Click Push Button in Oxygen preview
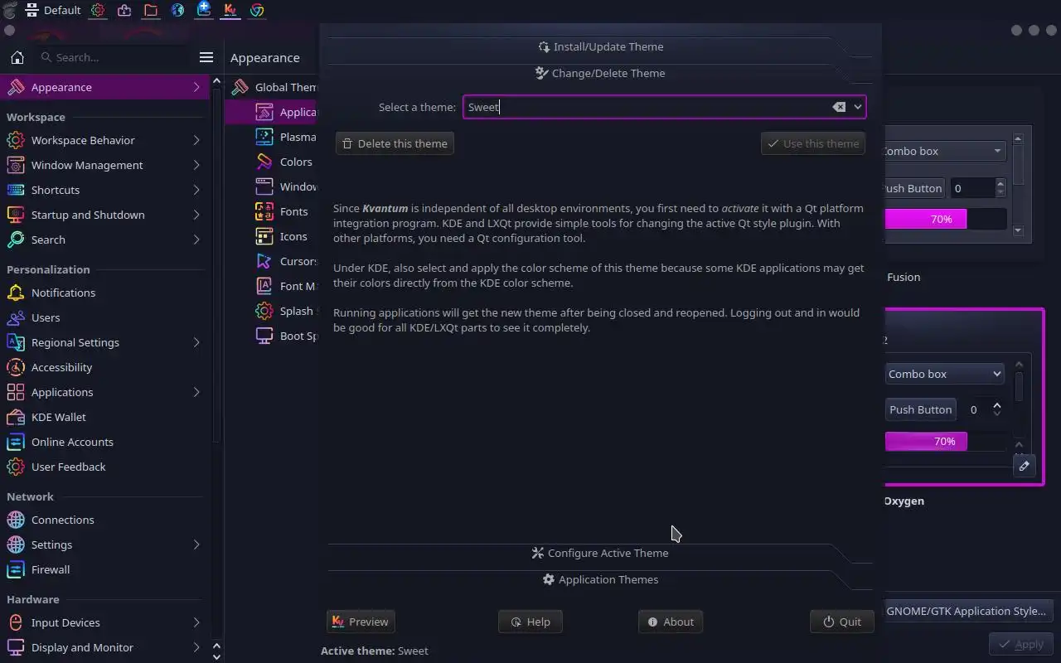1061x663 pixels. point(920,409)
